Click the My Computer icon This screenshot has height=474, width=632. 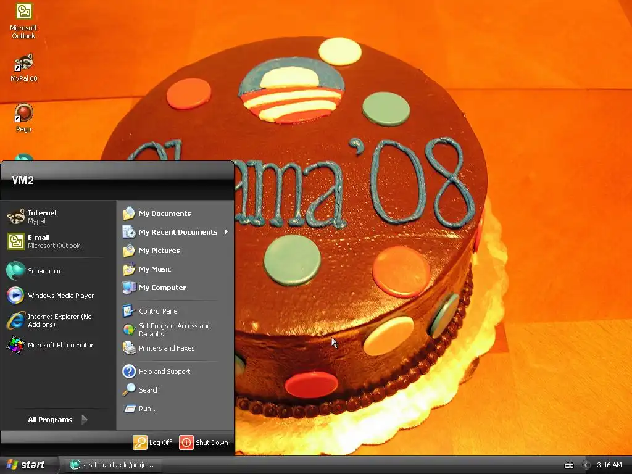(x=129, y=288)
